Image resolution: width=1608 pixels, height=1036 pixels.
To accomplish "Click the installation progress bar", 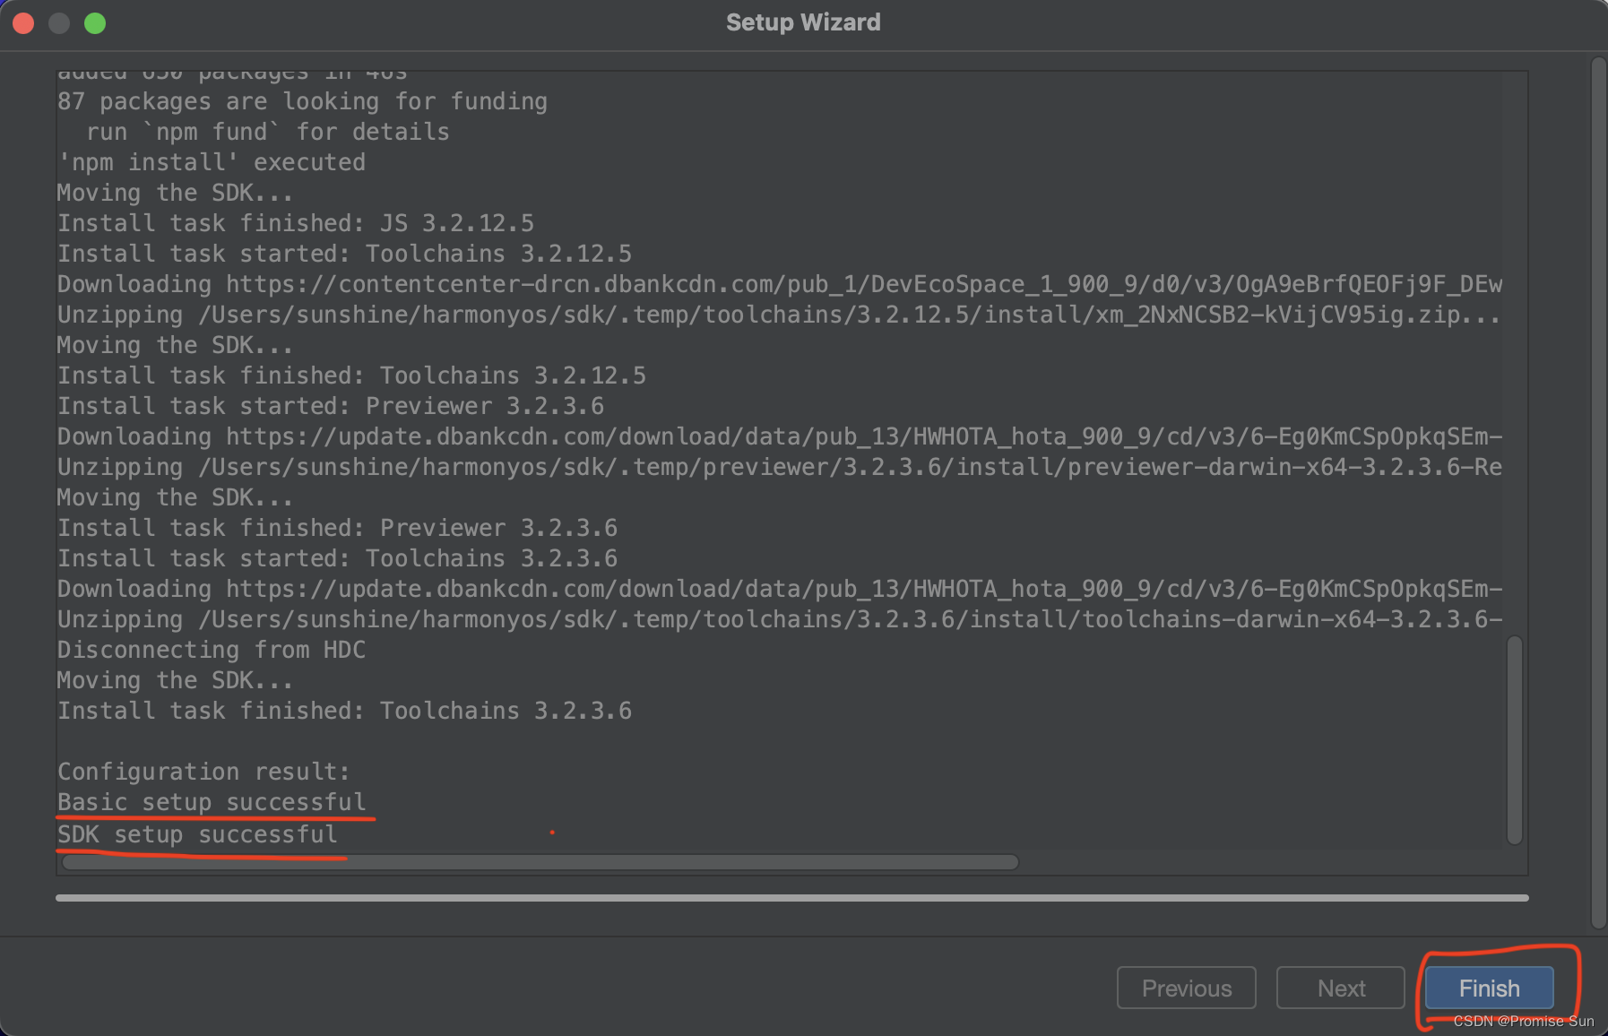I will pyautogui.click(x=792, y=897).
